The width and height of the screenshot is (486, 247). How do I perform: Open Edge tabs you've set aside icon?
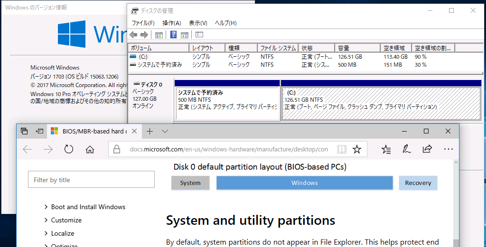point(25,131)
